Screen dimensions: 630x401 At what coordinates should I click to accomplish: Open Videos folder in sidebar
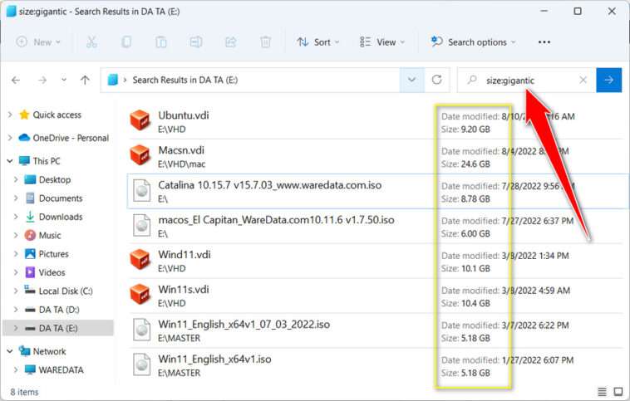tap(52, 272)
